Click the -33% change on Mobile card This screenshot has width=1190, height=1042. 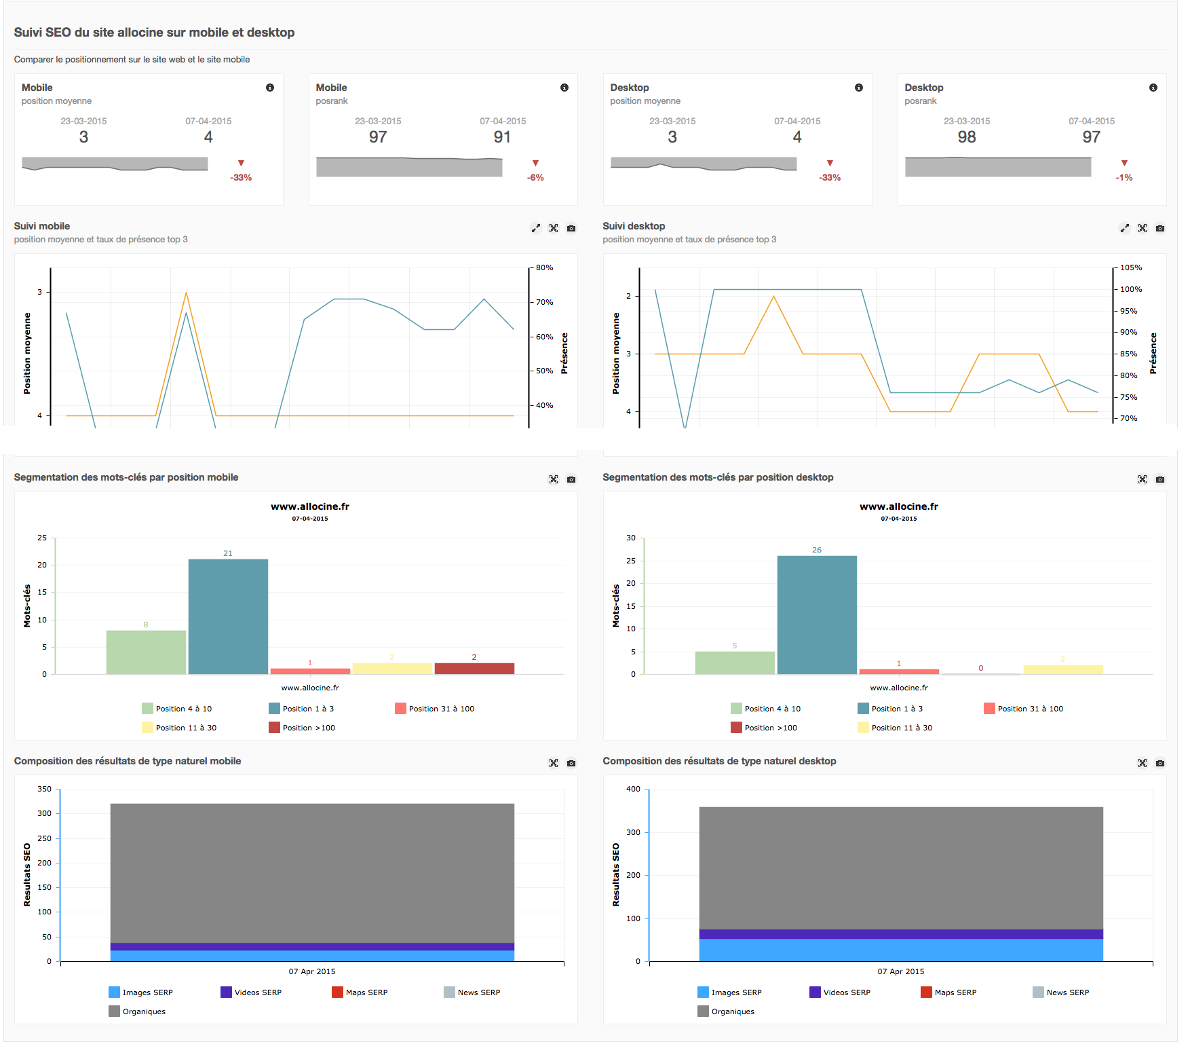(x=241, y=178)
